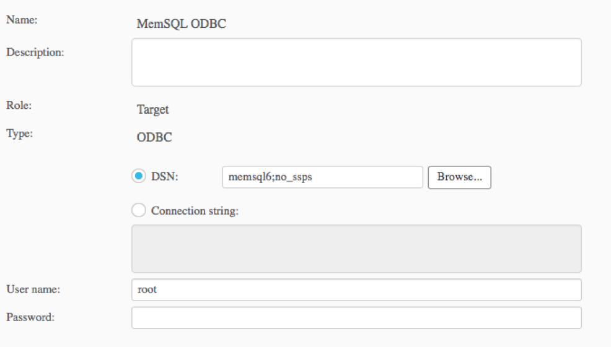The height and width of the screenshot is (347, 611).
Task: Click the 'Description:' label
Action: (x=35, y=53)
